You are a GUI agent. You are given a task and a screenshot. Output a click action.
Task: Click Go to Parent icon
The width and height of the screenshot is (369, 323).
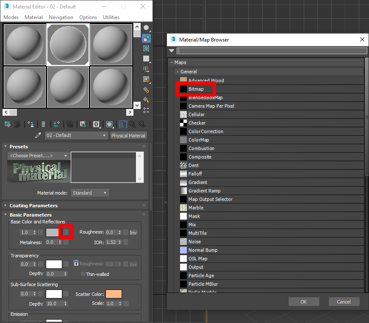pyautogui.click(x=132, y=124)
